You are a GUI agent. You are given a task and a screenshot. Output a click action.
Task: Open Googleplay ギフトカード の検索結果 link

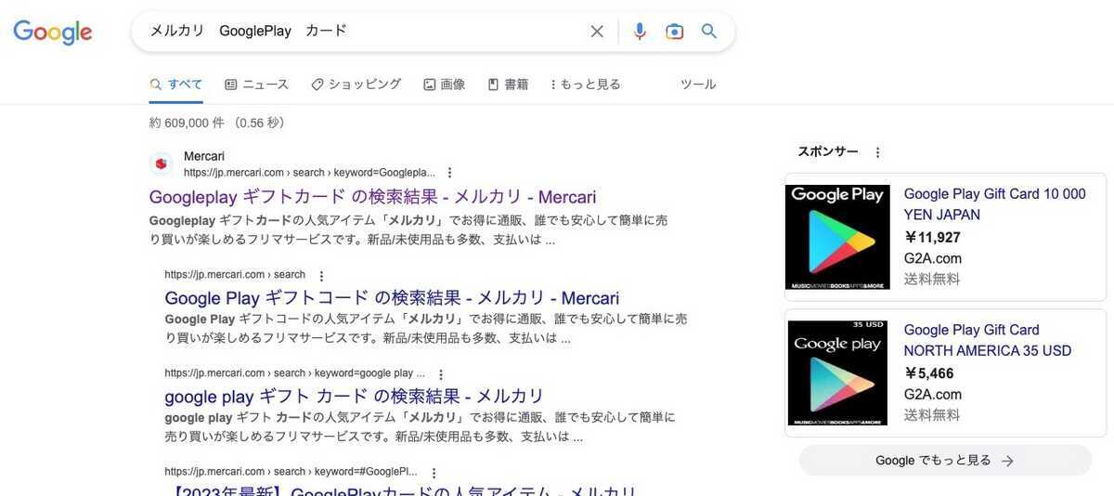coord(372,197)
